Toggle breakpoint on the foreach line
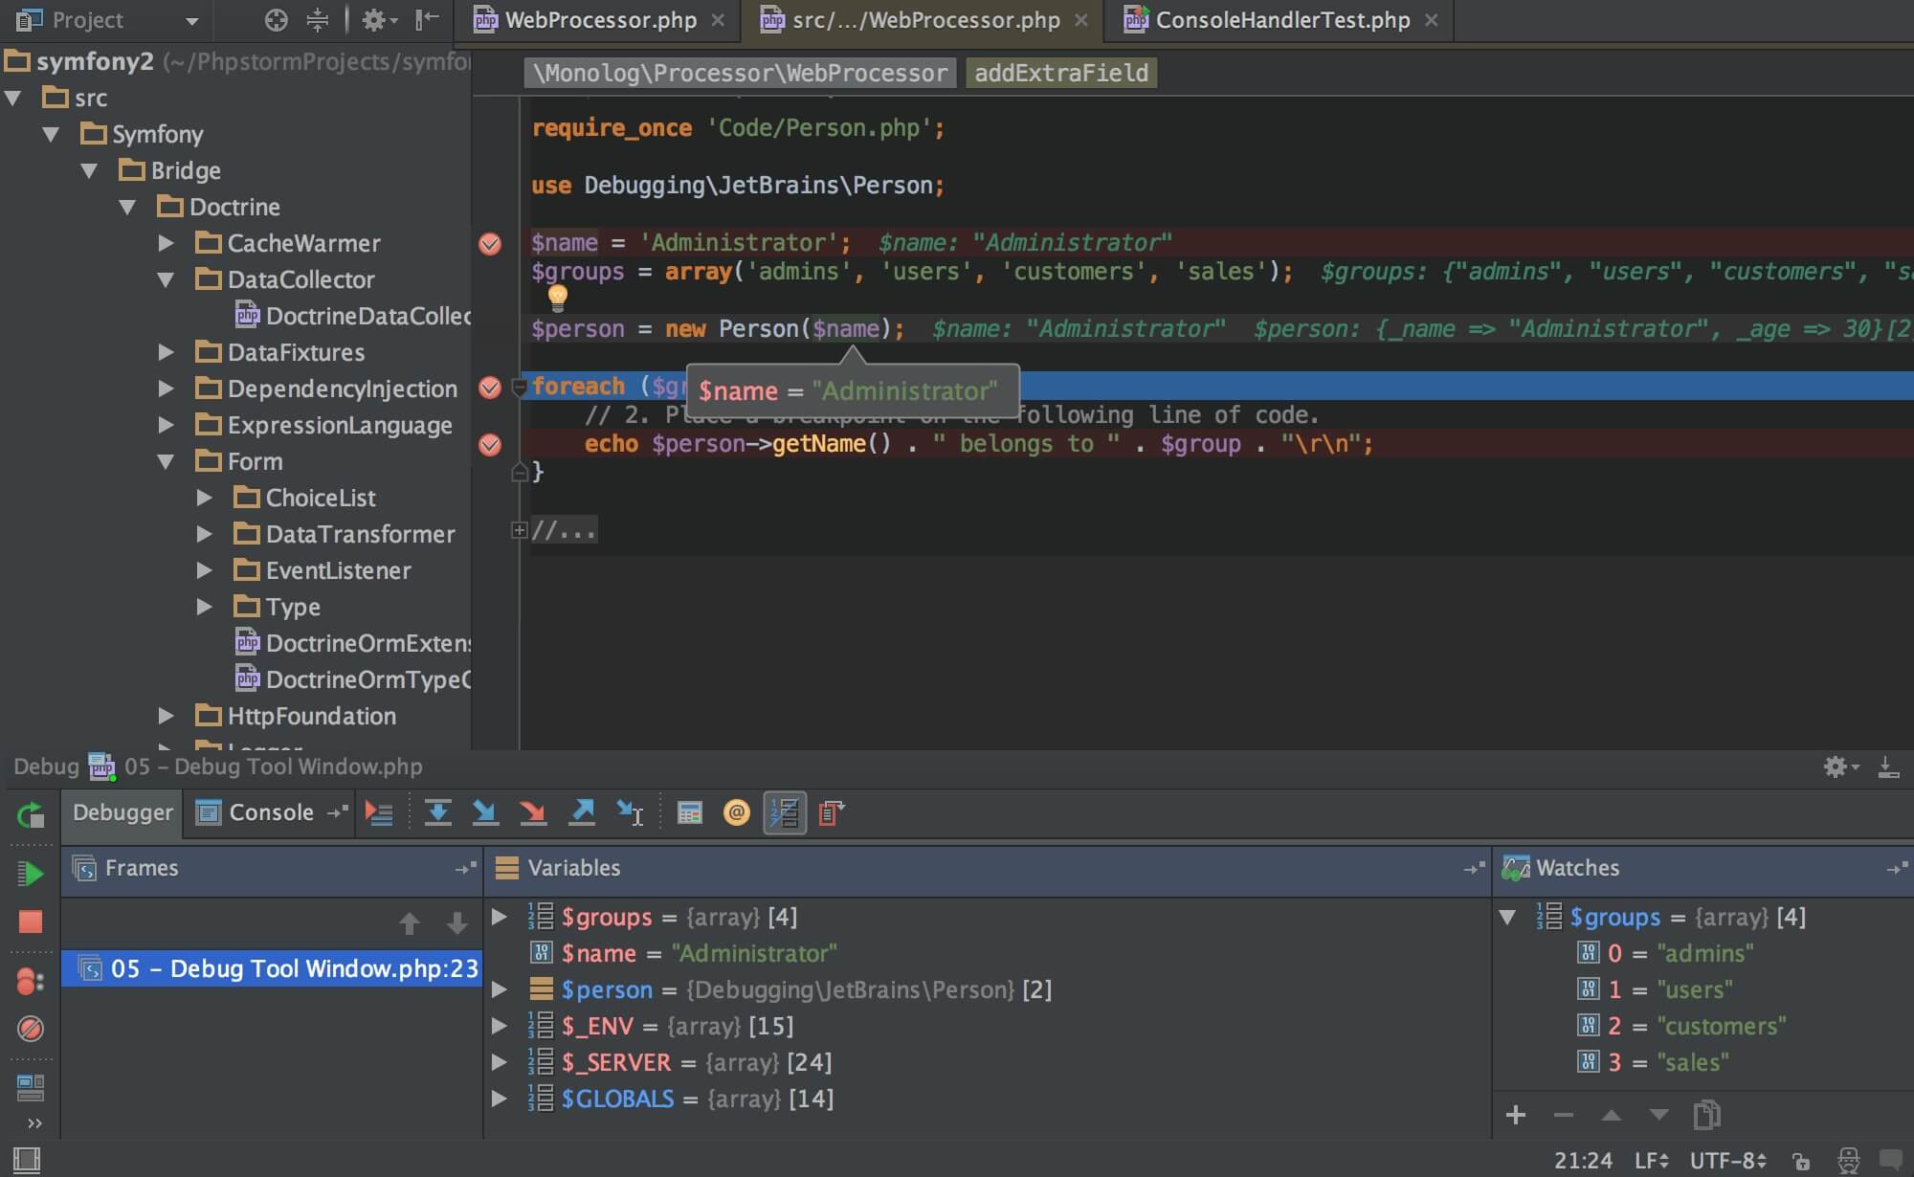This screenshot has width=1914, height=1177. pyautogui.click(x=488, y=384)
